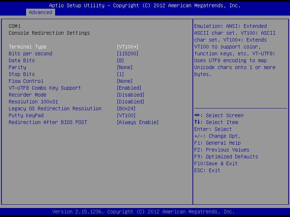Change Legacy OS Redirection Resolution [80x24]
Viewport: 290px width, 217px height.
point(126,109)
